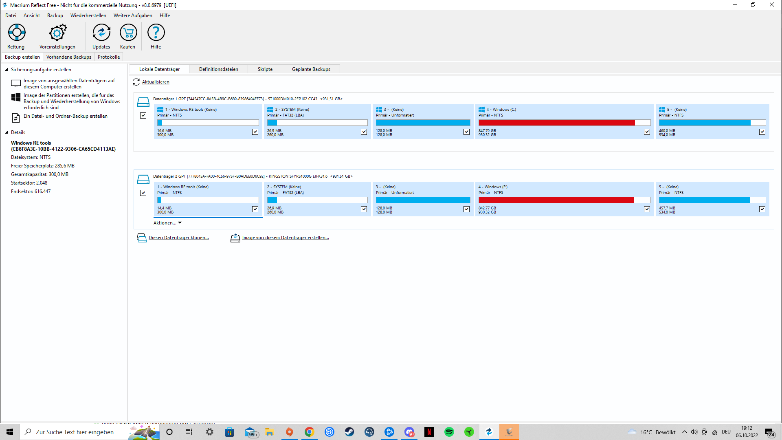The height and width of the screenshot is (440, 782).
Task: Click the Aktualisieren refresh icon
Action: tap(136, 82)
